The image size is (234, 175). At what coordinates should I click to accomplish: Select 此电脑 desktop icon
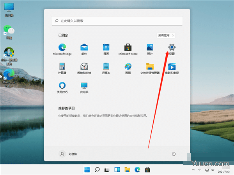click(9, 10)
